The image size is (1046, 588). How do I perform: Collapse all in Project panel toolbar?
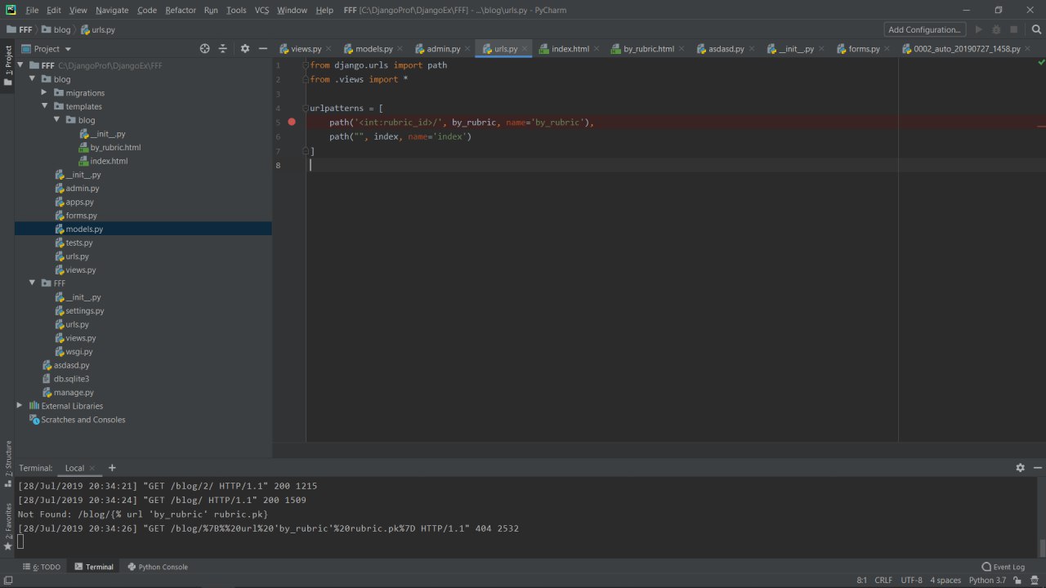tap(222, 49)
